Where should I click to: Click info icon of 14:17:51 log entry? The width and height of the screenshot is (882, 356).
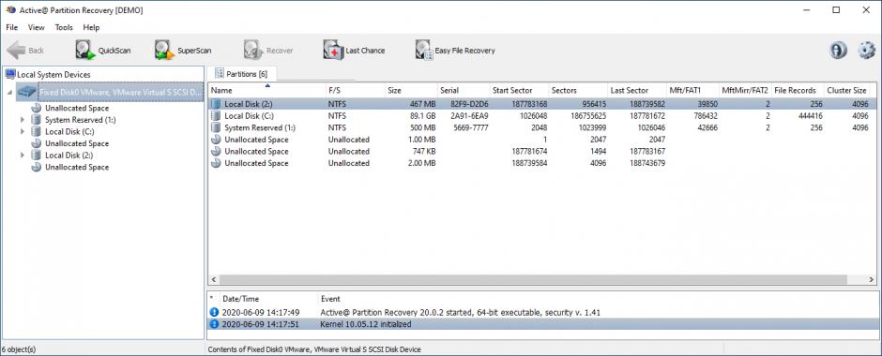pyautogui.click(x=213, y=324)
